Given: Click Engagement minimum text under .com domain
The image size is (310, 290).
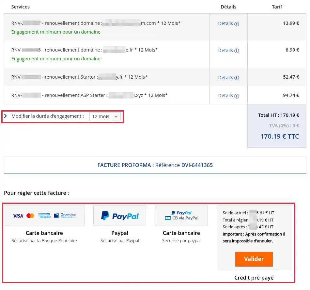Looking at the screenshot, I should [x=56, y=32].
